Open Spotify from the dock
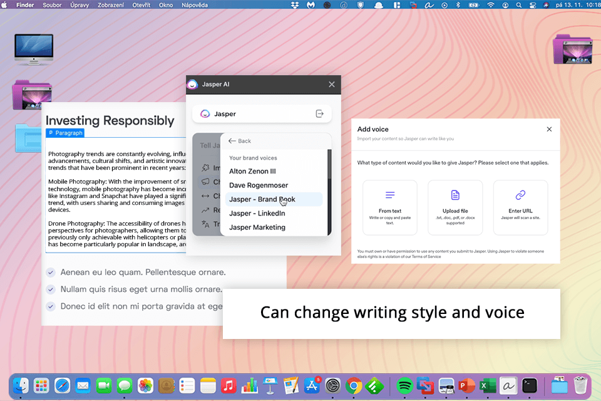601x401 pixels. coord(404,386)
